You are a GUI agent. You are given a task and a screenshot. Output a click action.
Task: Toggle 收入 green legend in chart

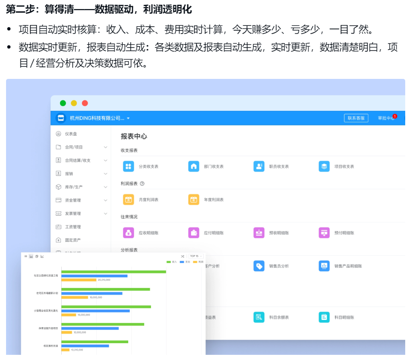[171, 262]
